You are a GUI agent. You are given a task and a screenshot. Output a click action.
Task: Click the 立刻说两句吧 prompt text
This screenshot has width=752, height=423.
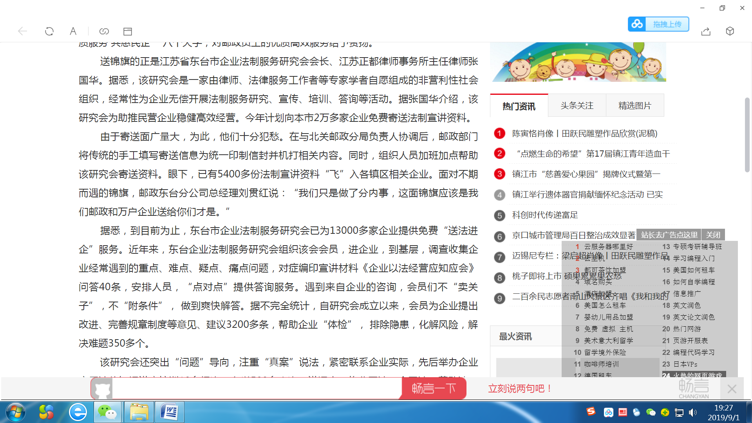(x=521, y=389)
